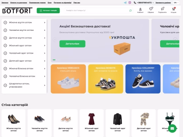The height and width of the screenshot is (137, 183).
Task: Open Чоловіче взуття оптом category wall tile
Action: [40, 123]
